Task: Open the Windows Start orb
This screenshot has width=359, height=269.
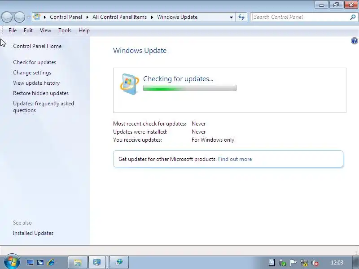Action: click(12, 262)
